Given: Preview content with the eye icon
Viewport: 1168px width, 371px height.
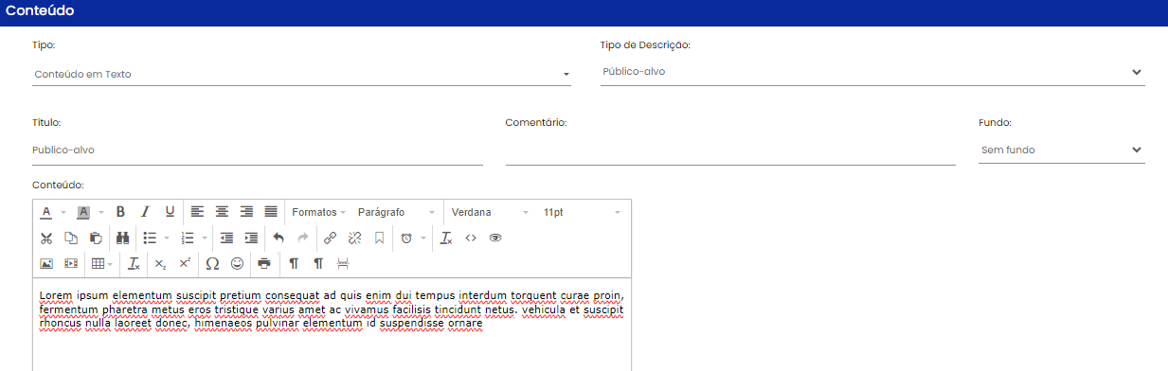Looking at the screenshot, I should pyautogui.click(x=494, y=238).
